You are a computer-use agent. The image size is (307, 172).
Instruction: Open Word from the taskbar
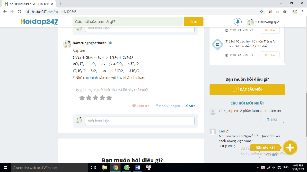[138, 168]
